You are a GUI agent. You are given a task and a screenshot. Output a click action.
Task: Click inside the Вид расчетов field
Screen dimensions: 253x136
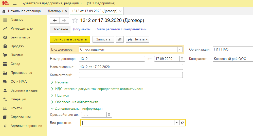(128, 123)
